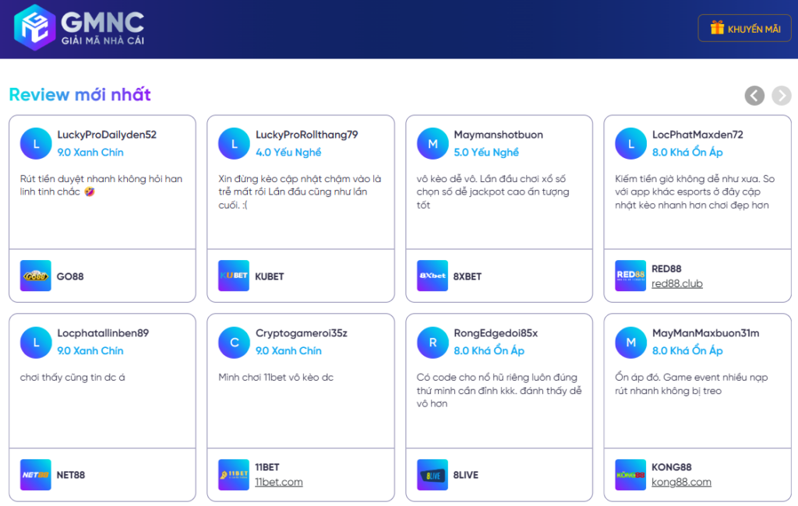Open the 11BET logo icon

(234, 475)
